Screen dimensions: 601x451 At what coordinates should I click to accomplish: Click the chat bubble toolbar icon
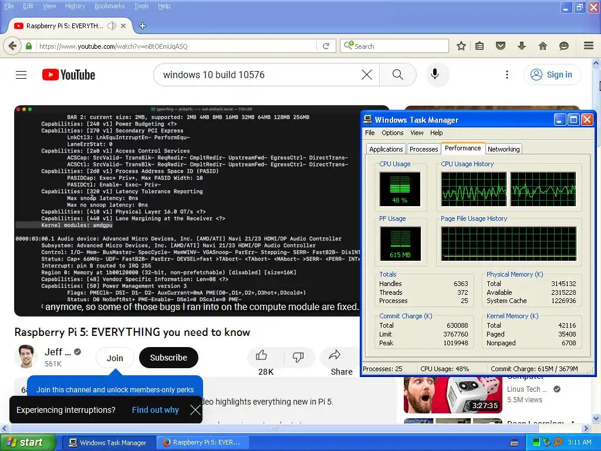tap(564, 46)
